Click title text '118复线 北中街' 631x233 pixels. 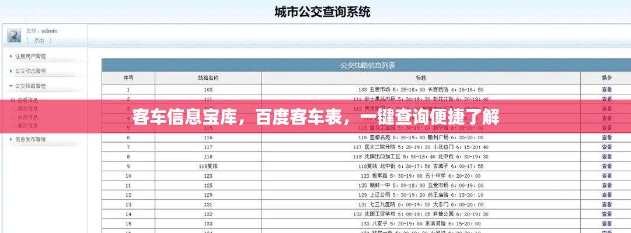click(376, 167)
